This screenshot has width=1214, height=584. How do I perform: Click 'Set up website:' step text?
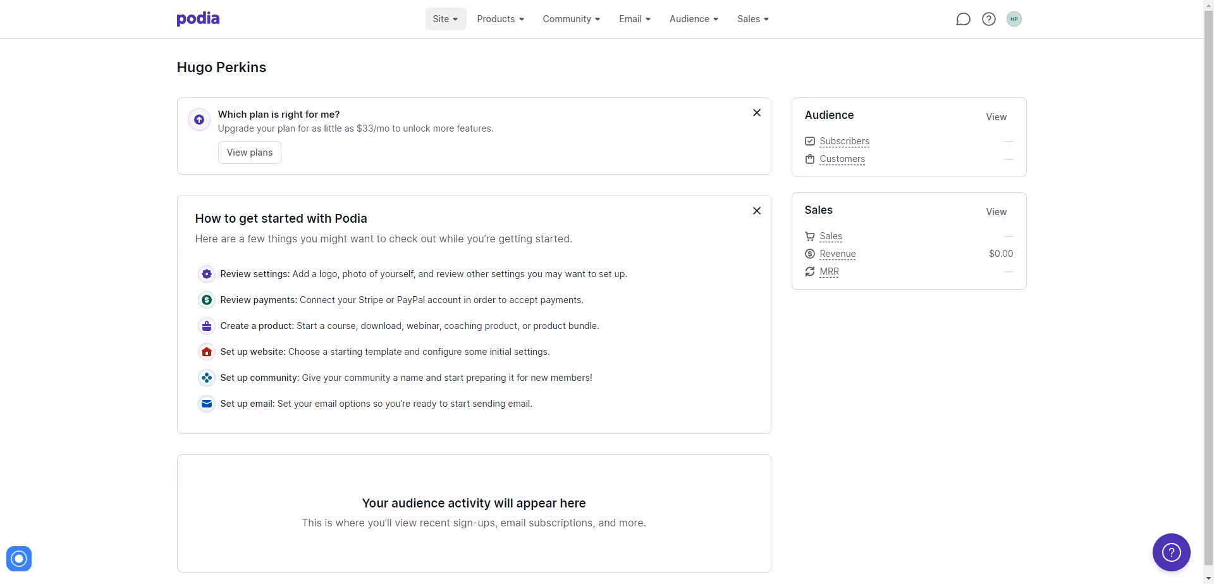(253, 352)
